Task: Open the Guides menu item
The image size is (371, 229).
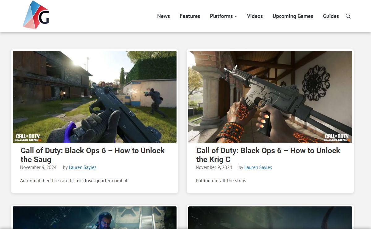Action: point(331,16)
